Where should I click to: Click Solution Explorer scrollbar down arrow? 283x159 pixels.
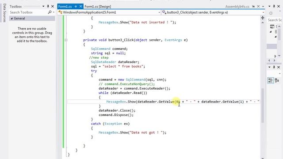coord(279,56)
